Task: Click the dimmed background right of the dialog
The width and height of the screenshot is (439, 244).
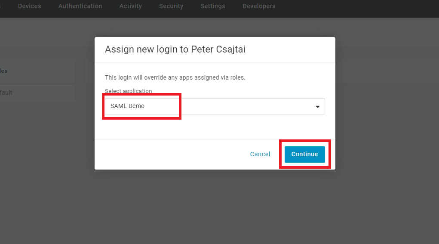Action: (x=387, y=129)
